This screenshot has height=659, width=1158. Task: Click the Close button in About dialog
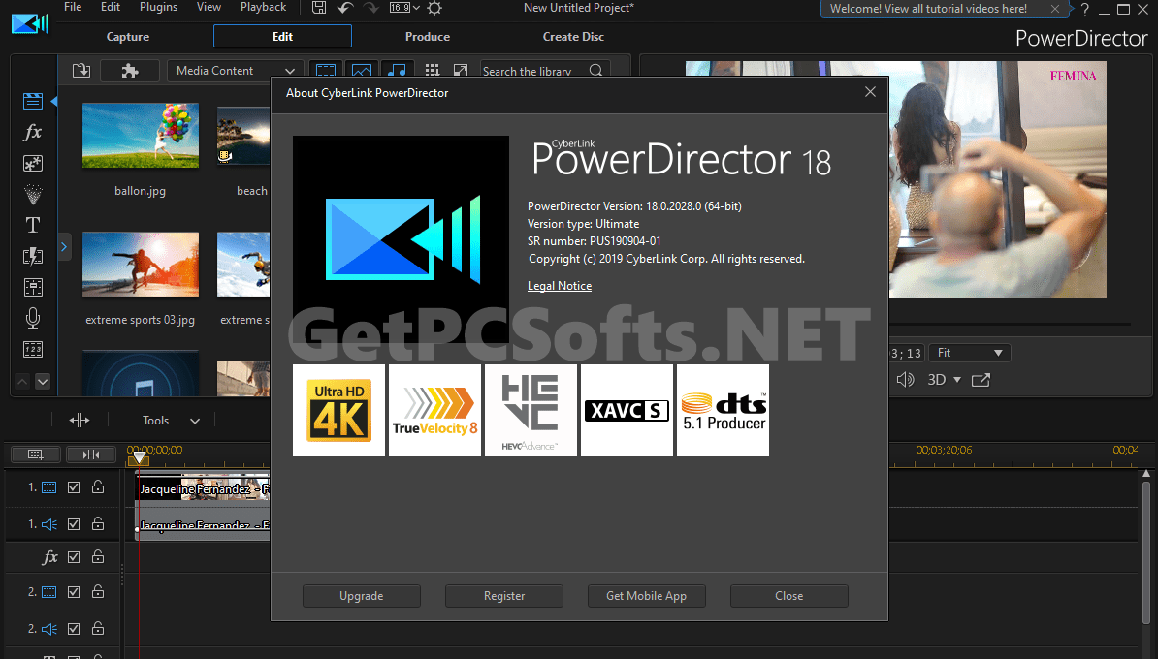[x=788, y=596]
